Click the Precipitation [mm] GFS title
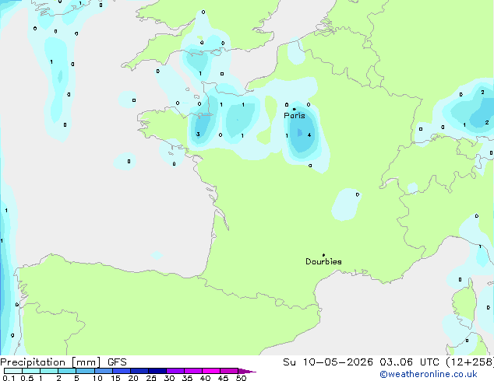Viewport: 494px width, 381px height. click(63, 362)
